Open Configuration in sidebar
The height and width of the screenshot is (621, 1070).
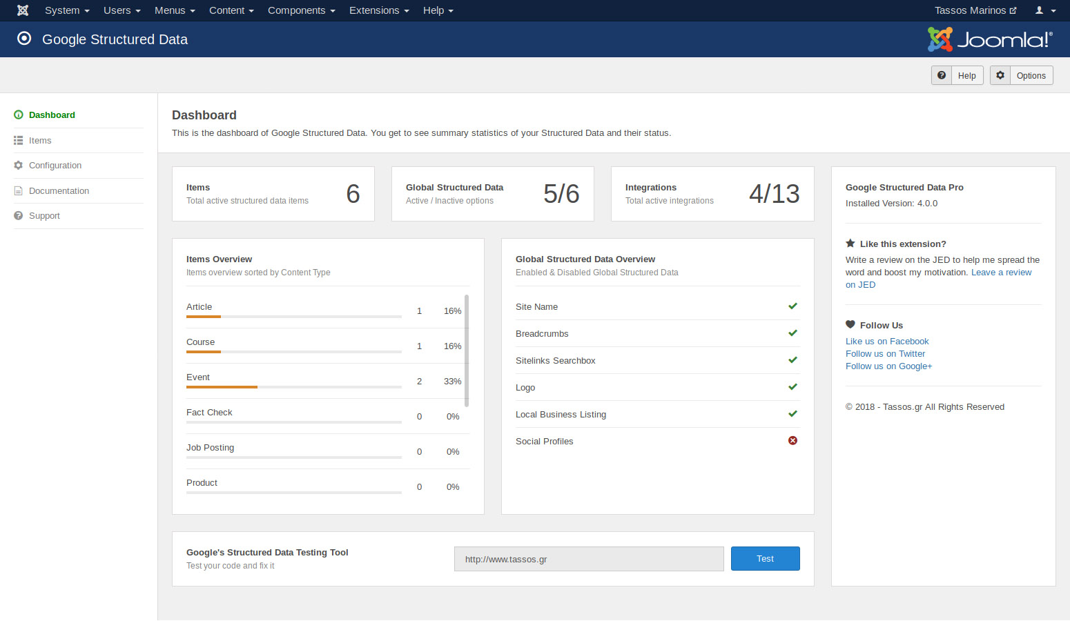point(55,166)
